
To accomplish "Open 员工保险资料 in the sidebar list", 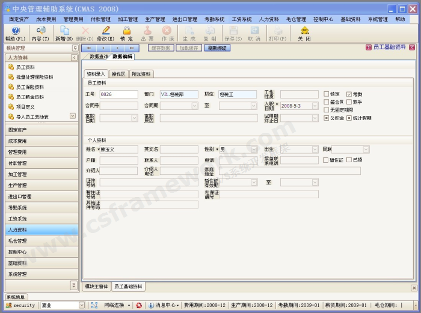I will [29, 87].
